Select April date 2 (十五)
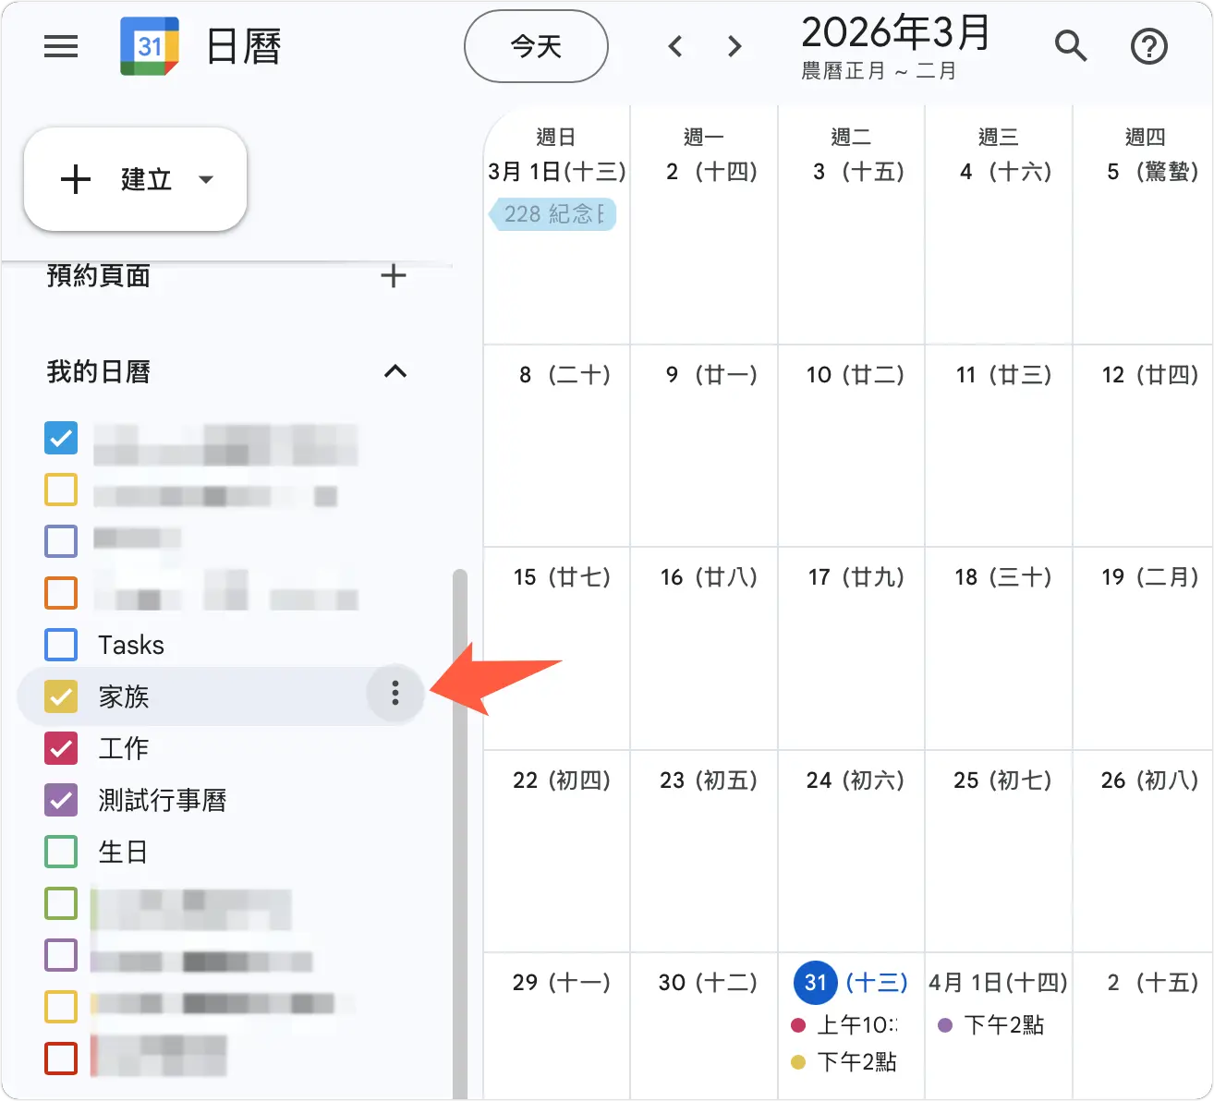Viewport: 1214px width, 1101px height. pyautogui.click(x=1152, y=982)
